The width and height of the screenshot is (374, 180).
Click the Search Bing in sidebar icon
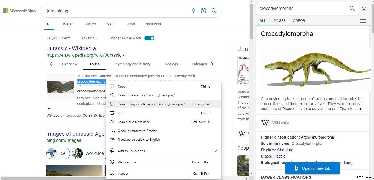click(x=112, y=104)
